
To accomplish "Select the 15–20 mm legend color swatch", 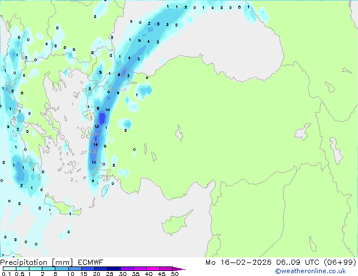I will [x=88, y=269].
